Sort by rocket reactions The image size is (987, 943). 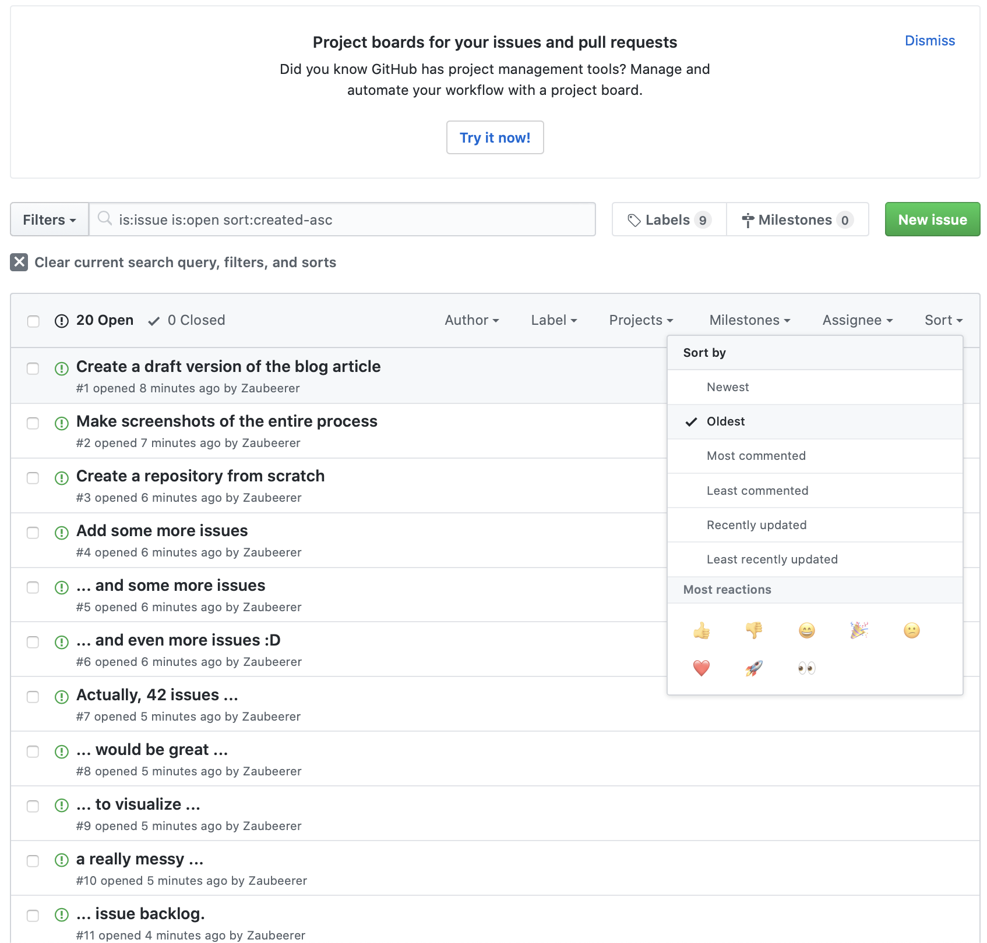pos(753,668)
